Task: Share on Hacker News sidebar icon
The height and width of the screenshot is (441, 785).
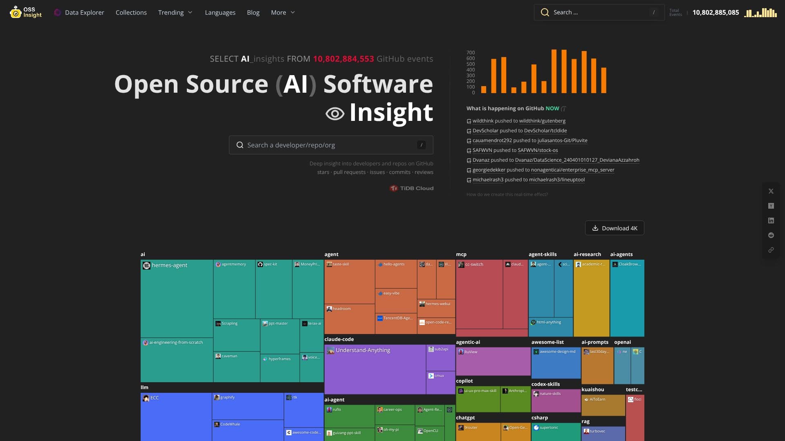Action: coord(771,206)
